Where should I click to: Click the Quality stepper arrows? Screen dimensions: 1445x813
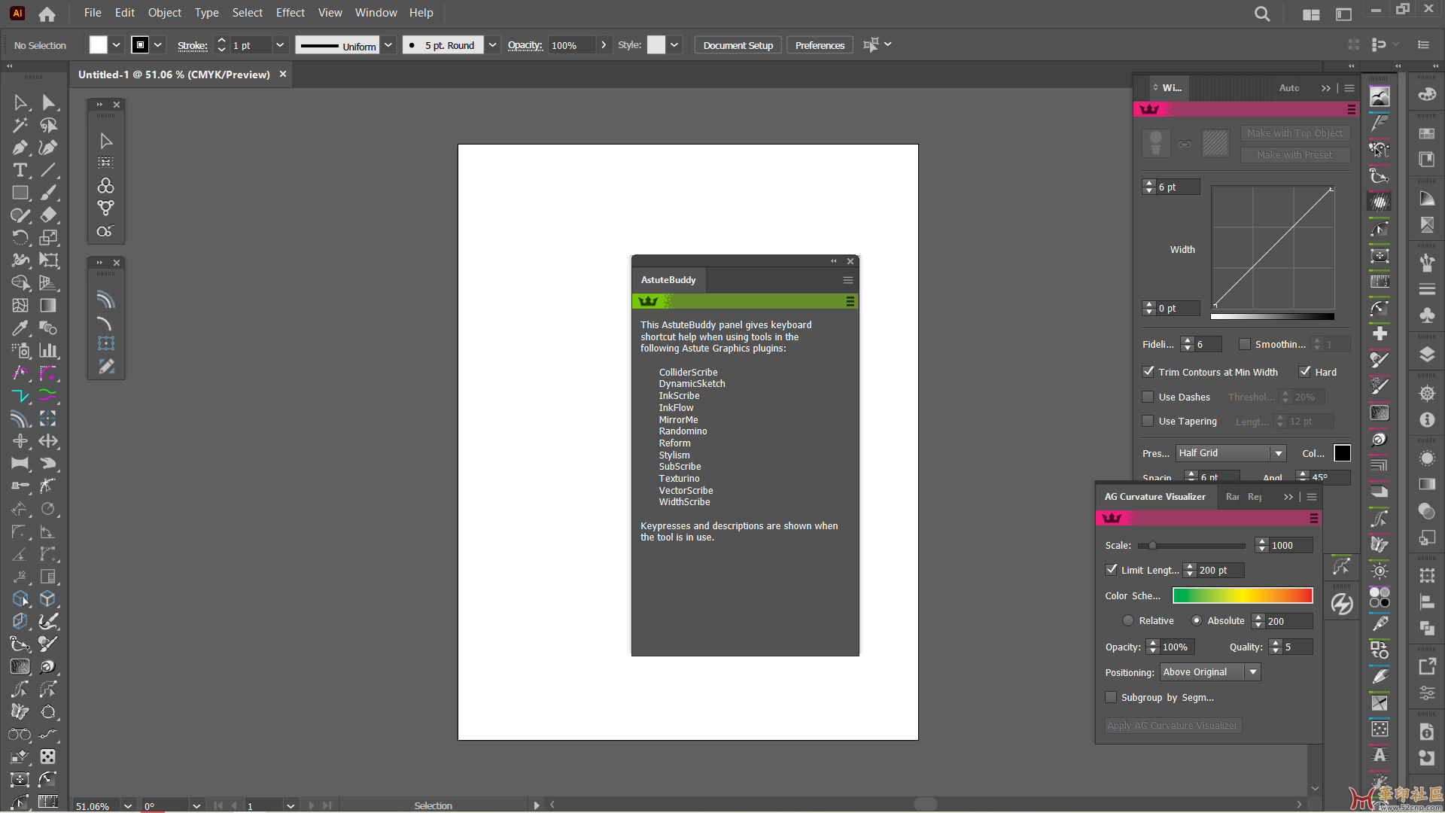click(x=1276, y=647)
